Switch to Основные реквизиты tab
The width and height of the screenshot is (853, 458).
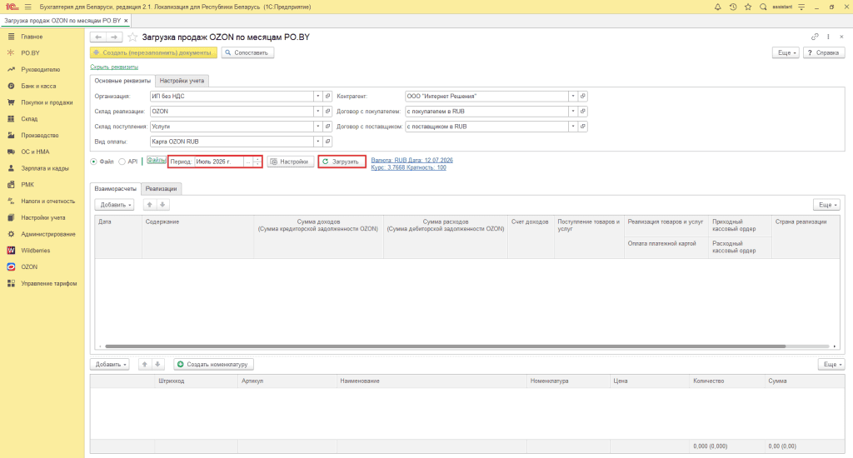122,81
